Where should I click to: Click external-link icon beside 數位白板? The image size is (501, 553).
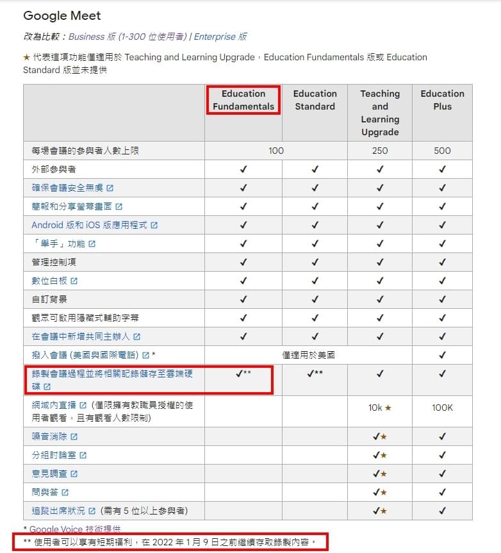[x=74, y=281]
